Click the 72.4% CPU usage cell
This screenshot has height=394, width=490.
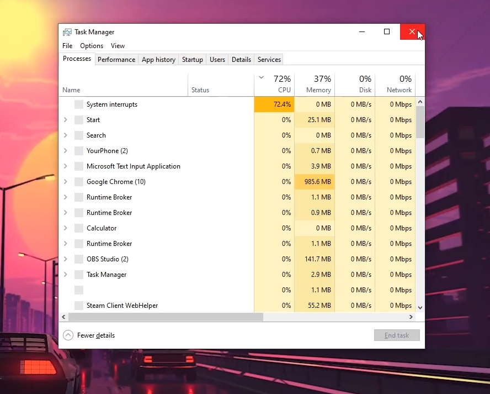(274, 104)
